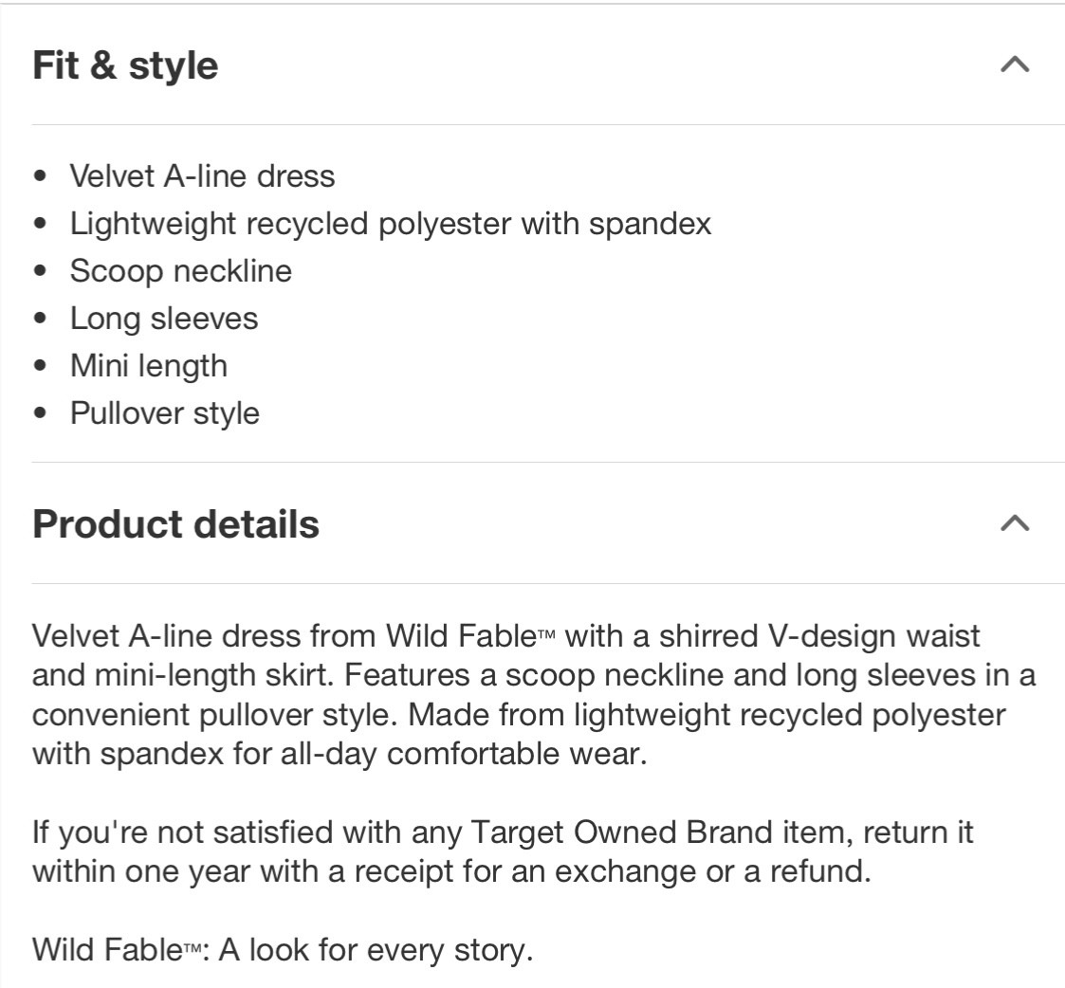
Task: Click the Lightweight recycled polyester with spandex bullet
Action: coord(391,224)
